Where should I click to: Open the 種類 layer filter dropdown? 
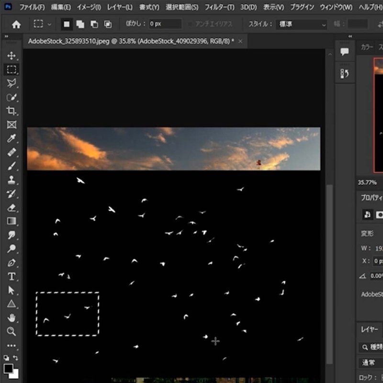[x=372, y=347]
